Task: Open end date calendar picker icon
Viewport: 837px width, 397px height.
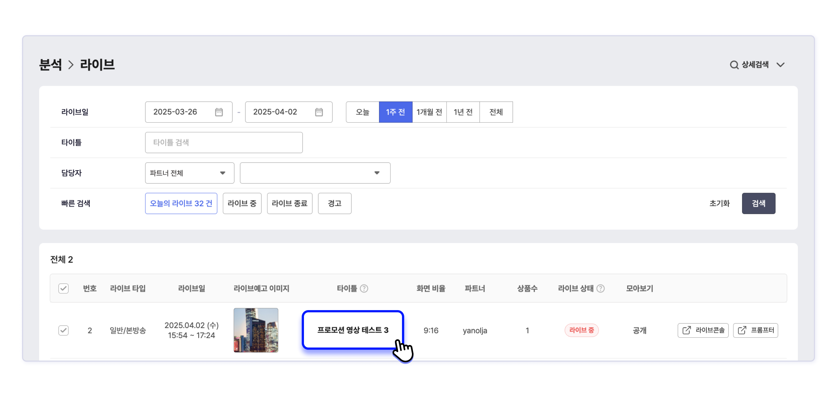Action: pos(319,112)
